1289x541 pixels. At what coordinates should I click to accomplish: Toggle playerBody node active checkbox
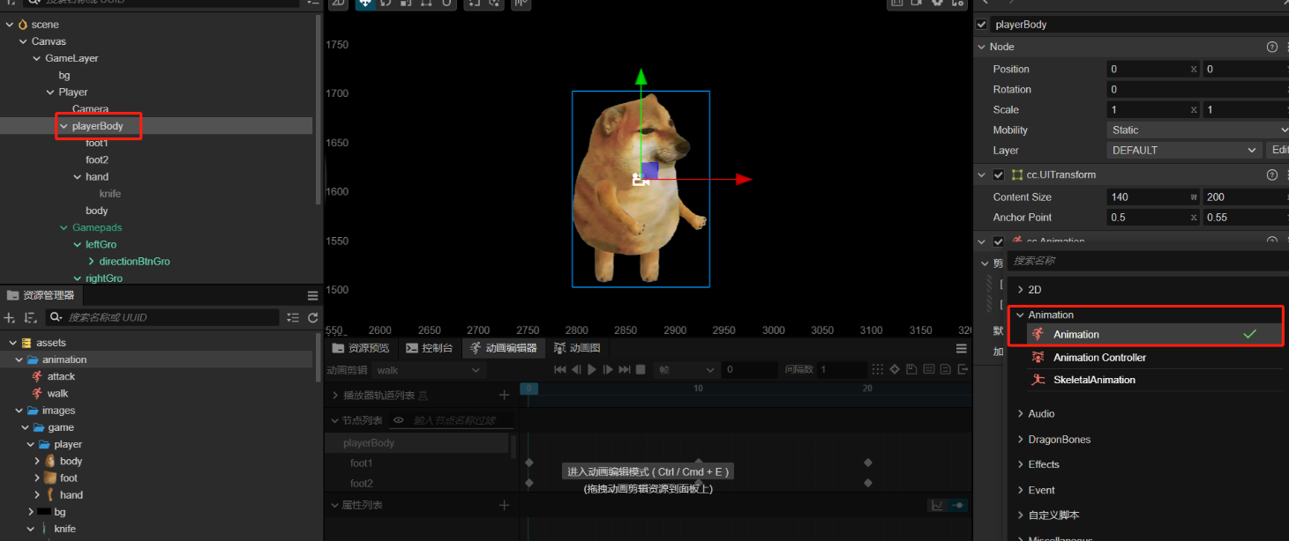point(982,25)
